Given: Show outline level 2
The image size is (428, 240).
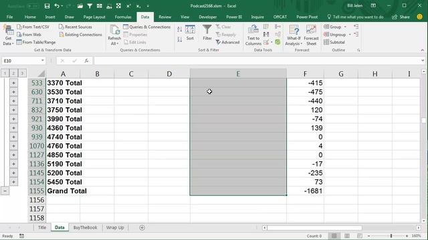Looking at the screenshot, I should 13,73.
